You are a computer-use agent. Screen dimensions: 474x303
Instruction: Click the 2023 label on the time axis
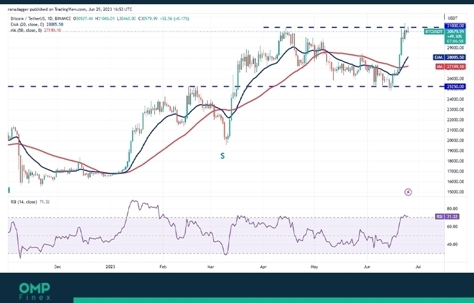[111, 267]
